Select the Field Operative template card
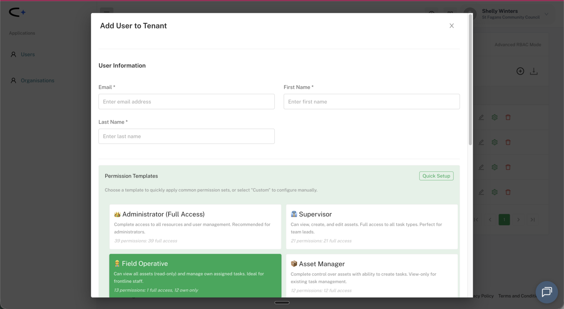 (x=195, y=276)
